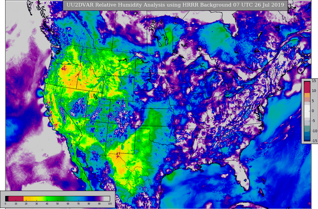
Task: Click the "-5" label on the vertical colorbar
Action: click(x=313, y=121)
